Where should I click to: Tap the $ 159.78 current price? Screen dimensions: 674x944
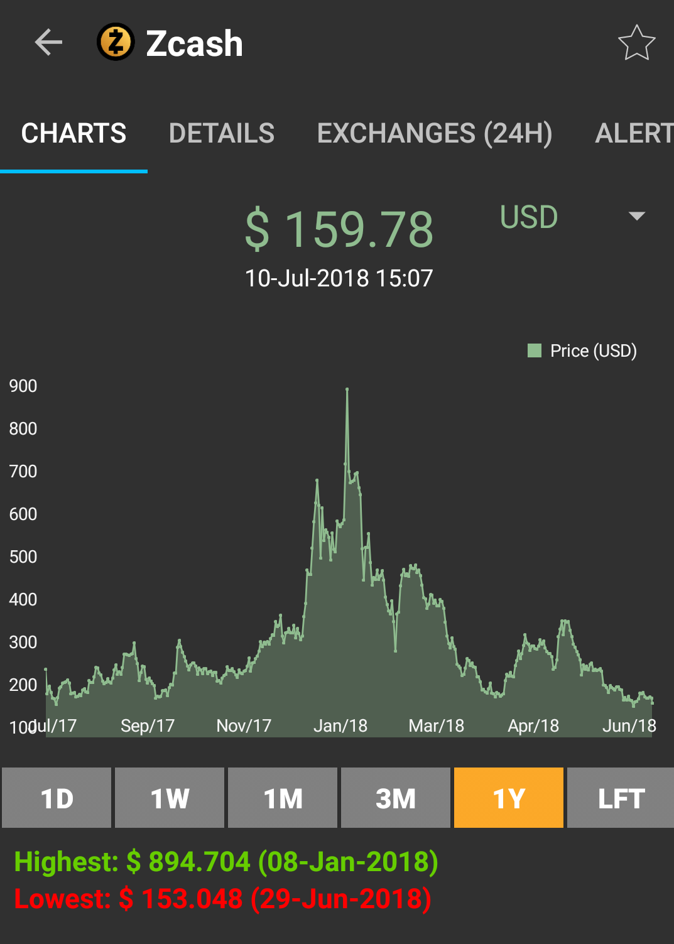[339, 229]
